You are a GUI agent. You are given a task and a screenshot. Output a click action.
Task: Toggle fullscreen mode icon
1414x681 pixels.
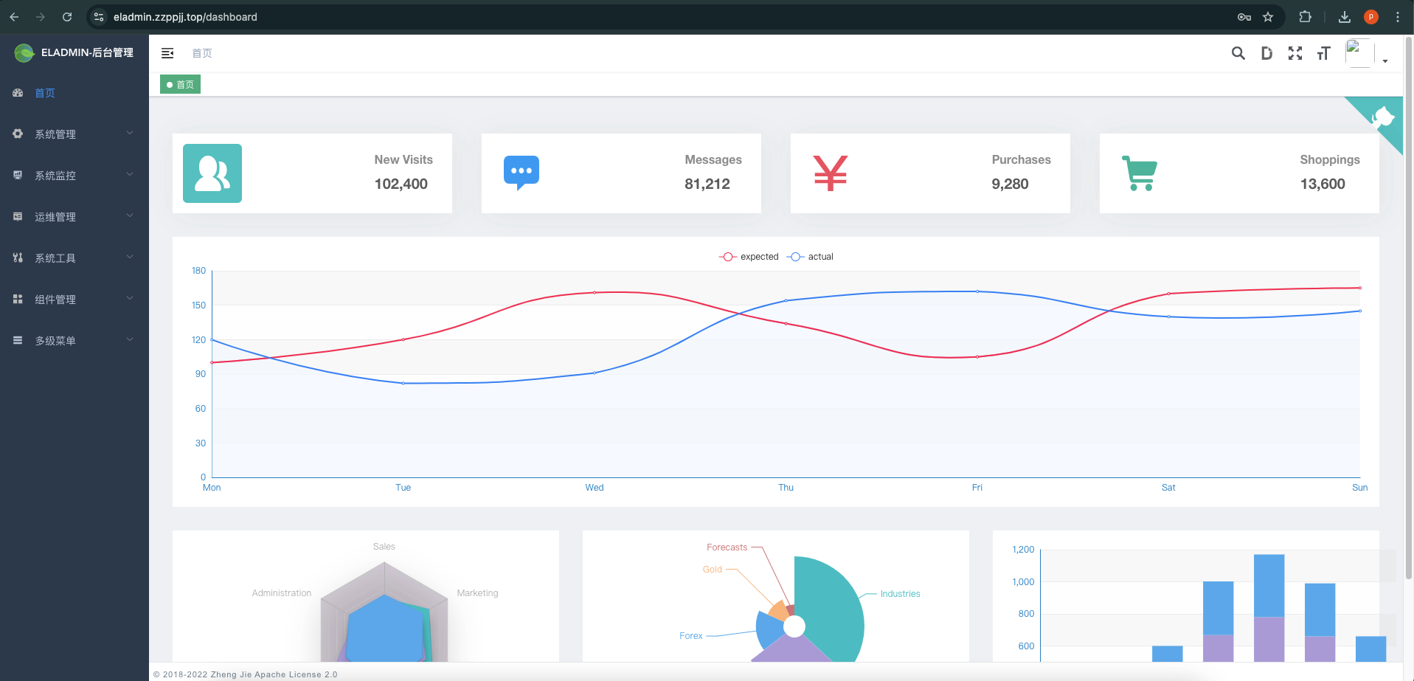[x=1295, y=53]
